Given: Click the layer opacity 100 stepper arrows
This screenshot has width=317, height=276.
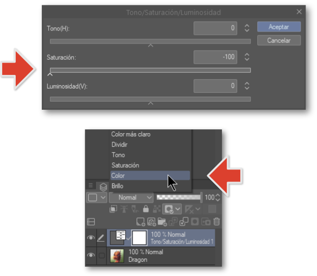Looking at the screenshot, I should pyautogui.click(x=217, y=197).
